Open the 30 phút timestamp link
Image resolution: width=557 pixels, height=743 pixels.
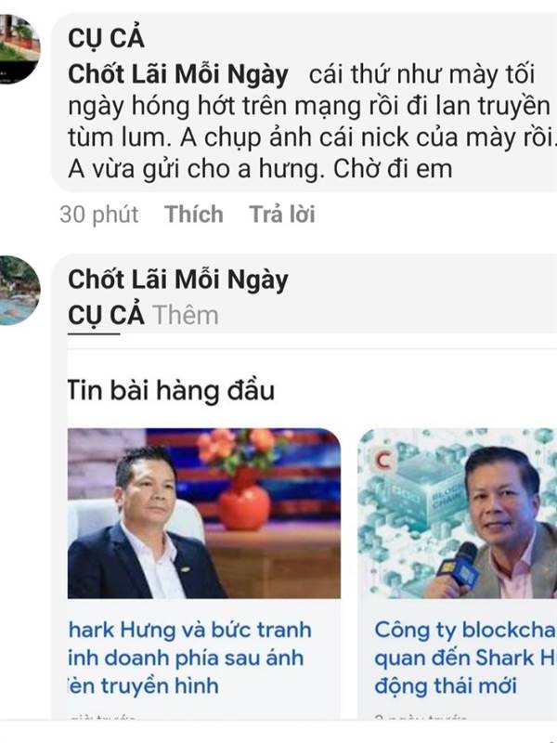pyautogui.click(x=98, y=215)
